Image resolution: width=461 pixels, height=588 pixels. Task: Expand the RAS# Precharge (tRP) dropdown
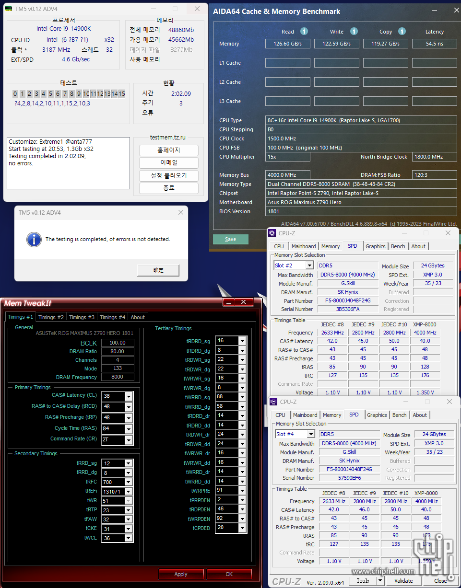tap(128, 418)
